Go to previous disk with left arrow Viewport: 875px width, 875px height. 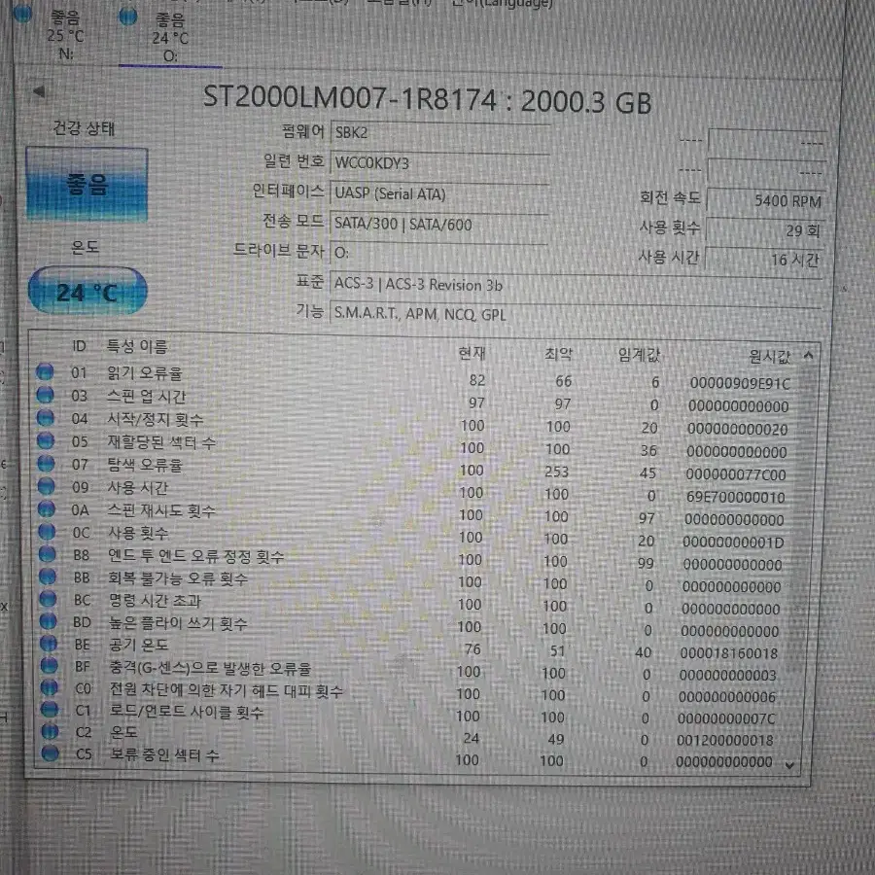click(x=39, y=91)
